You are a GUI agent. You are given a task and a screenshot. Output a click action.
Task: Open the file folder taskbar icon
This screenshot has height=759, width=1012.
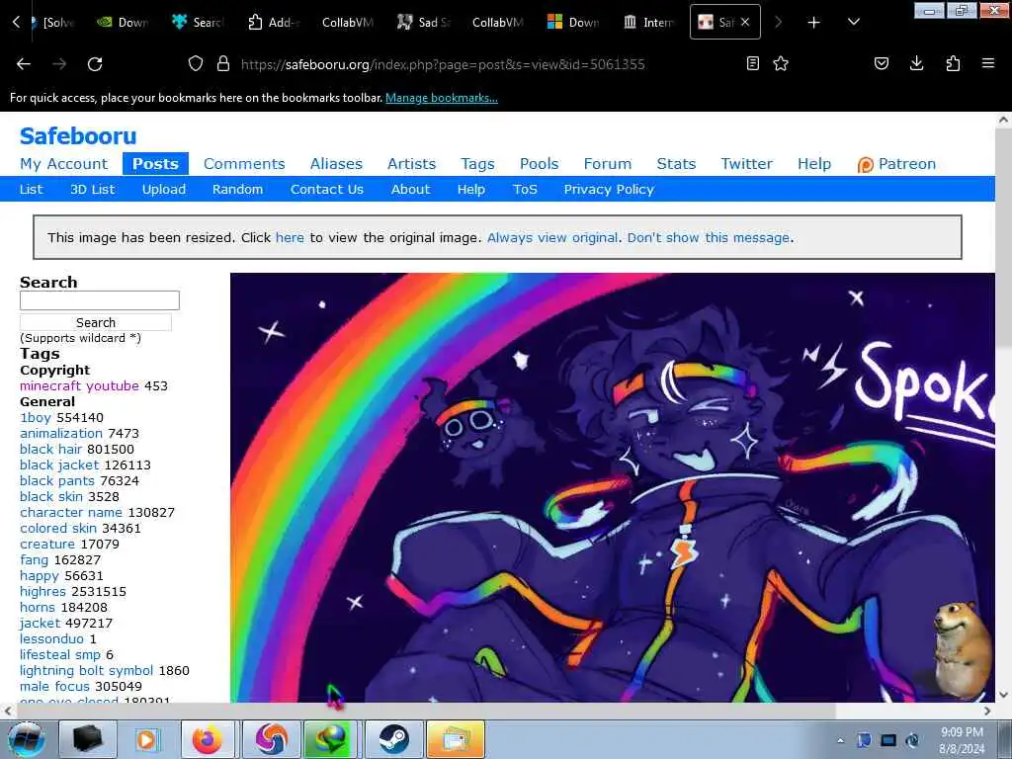[456, 739]
